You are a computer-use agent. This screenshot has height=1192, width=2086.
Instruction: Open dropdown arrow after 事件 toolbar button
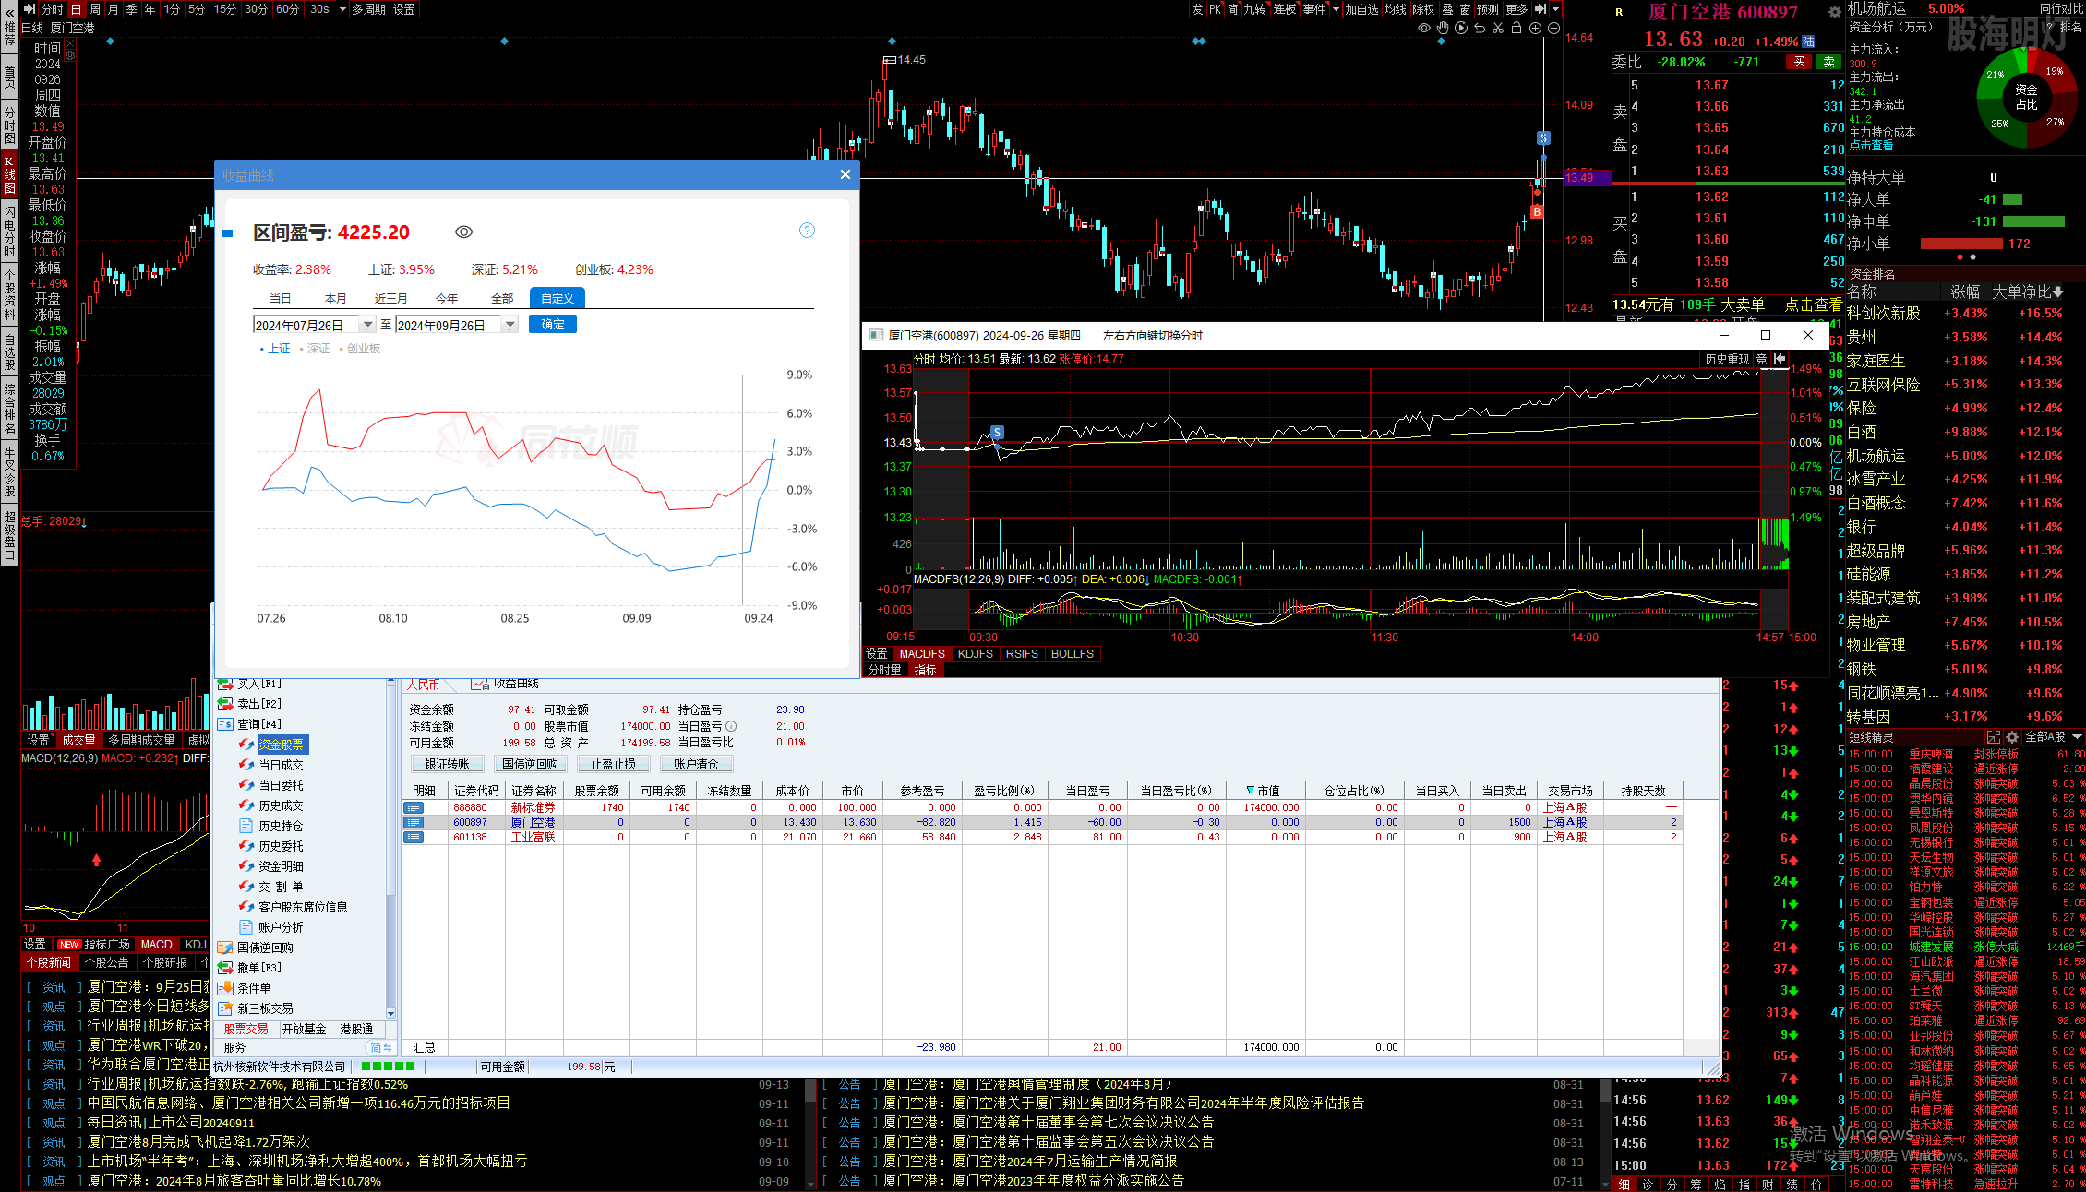tap(1335, 9)
